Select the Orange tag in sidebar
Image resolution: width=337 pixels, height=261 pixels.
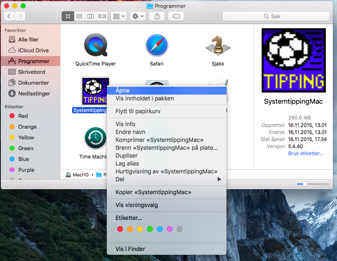point(30,127)
